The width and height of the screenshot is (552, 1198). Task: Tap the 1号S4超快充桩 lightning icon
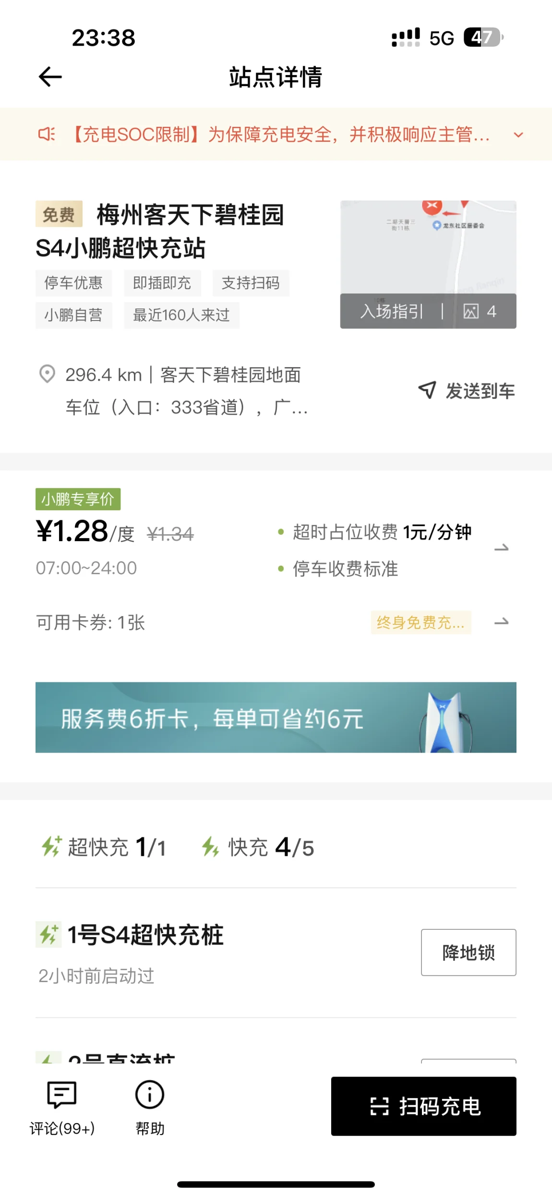point(48,935)
